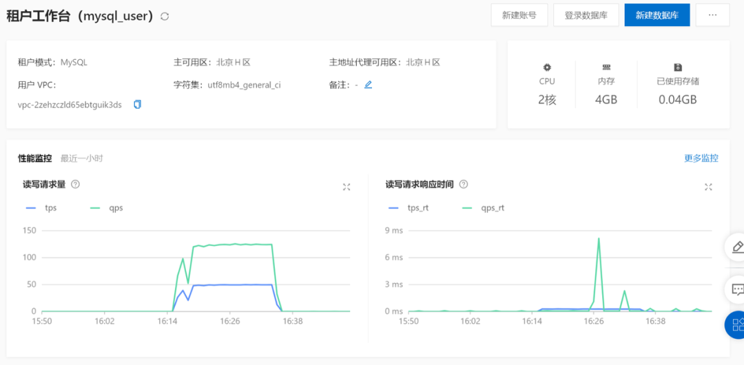Click the 租户模式：MySQL field

tap(52, 62)
